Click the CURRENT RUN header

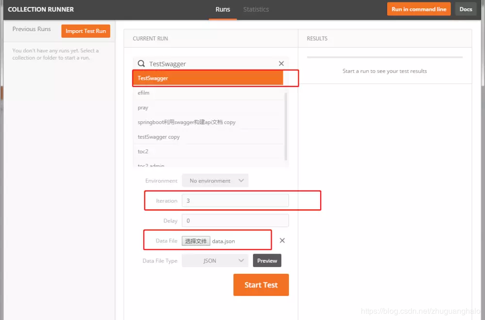(x=150, y=39)
